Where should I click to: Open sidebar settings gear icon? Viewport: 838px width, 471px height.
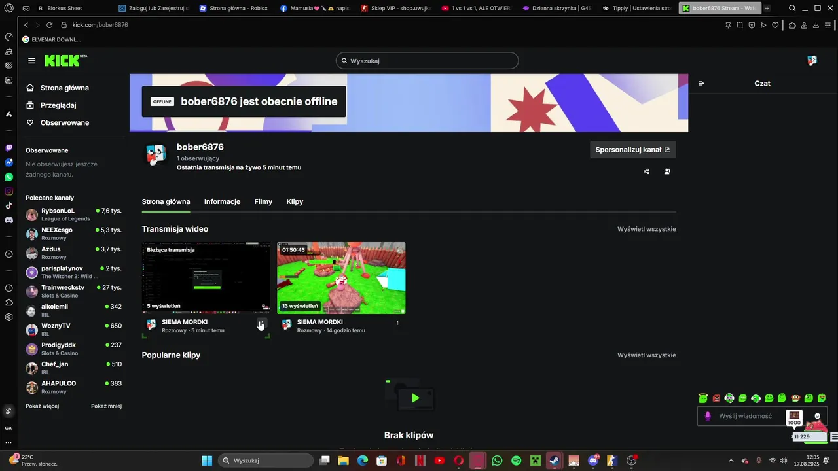(x=9, y=317)
